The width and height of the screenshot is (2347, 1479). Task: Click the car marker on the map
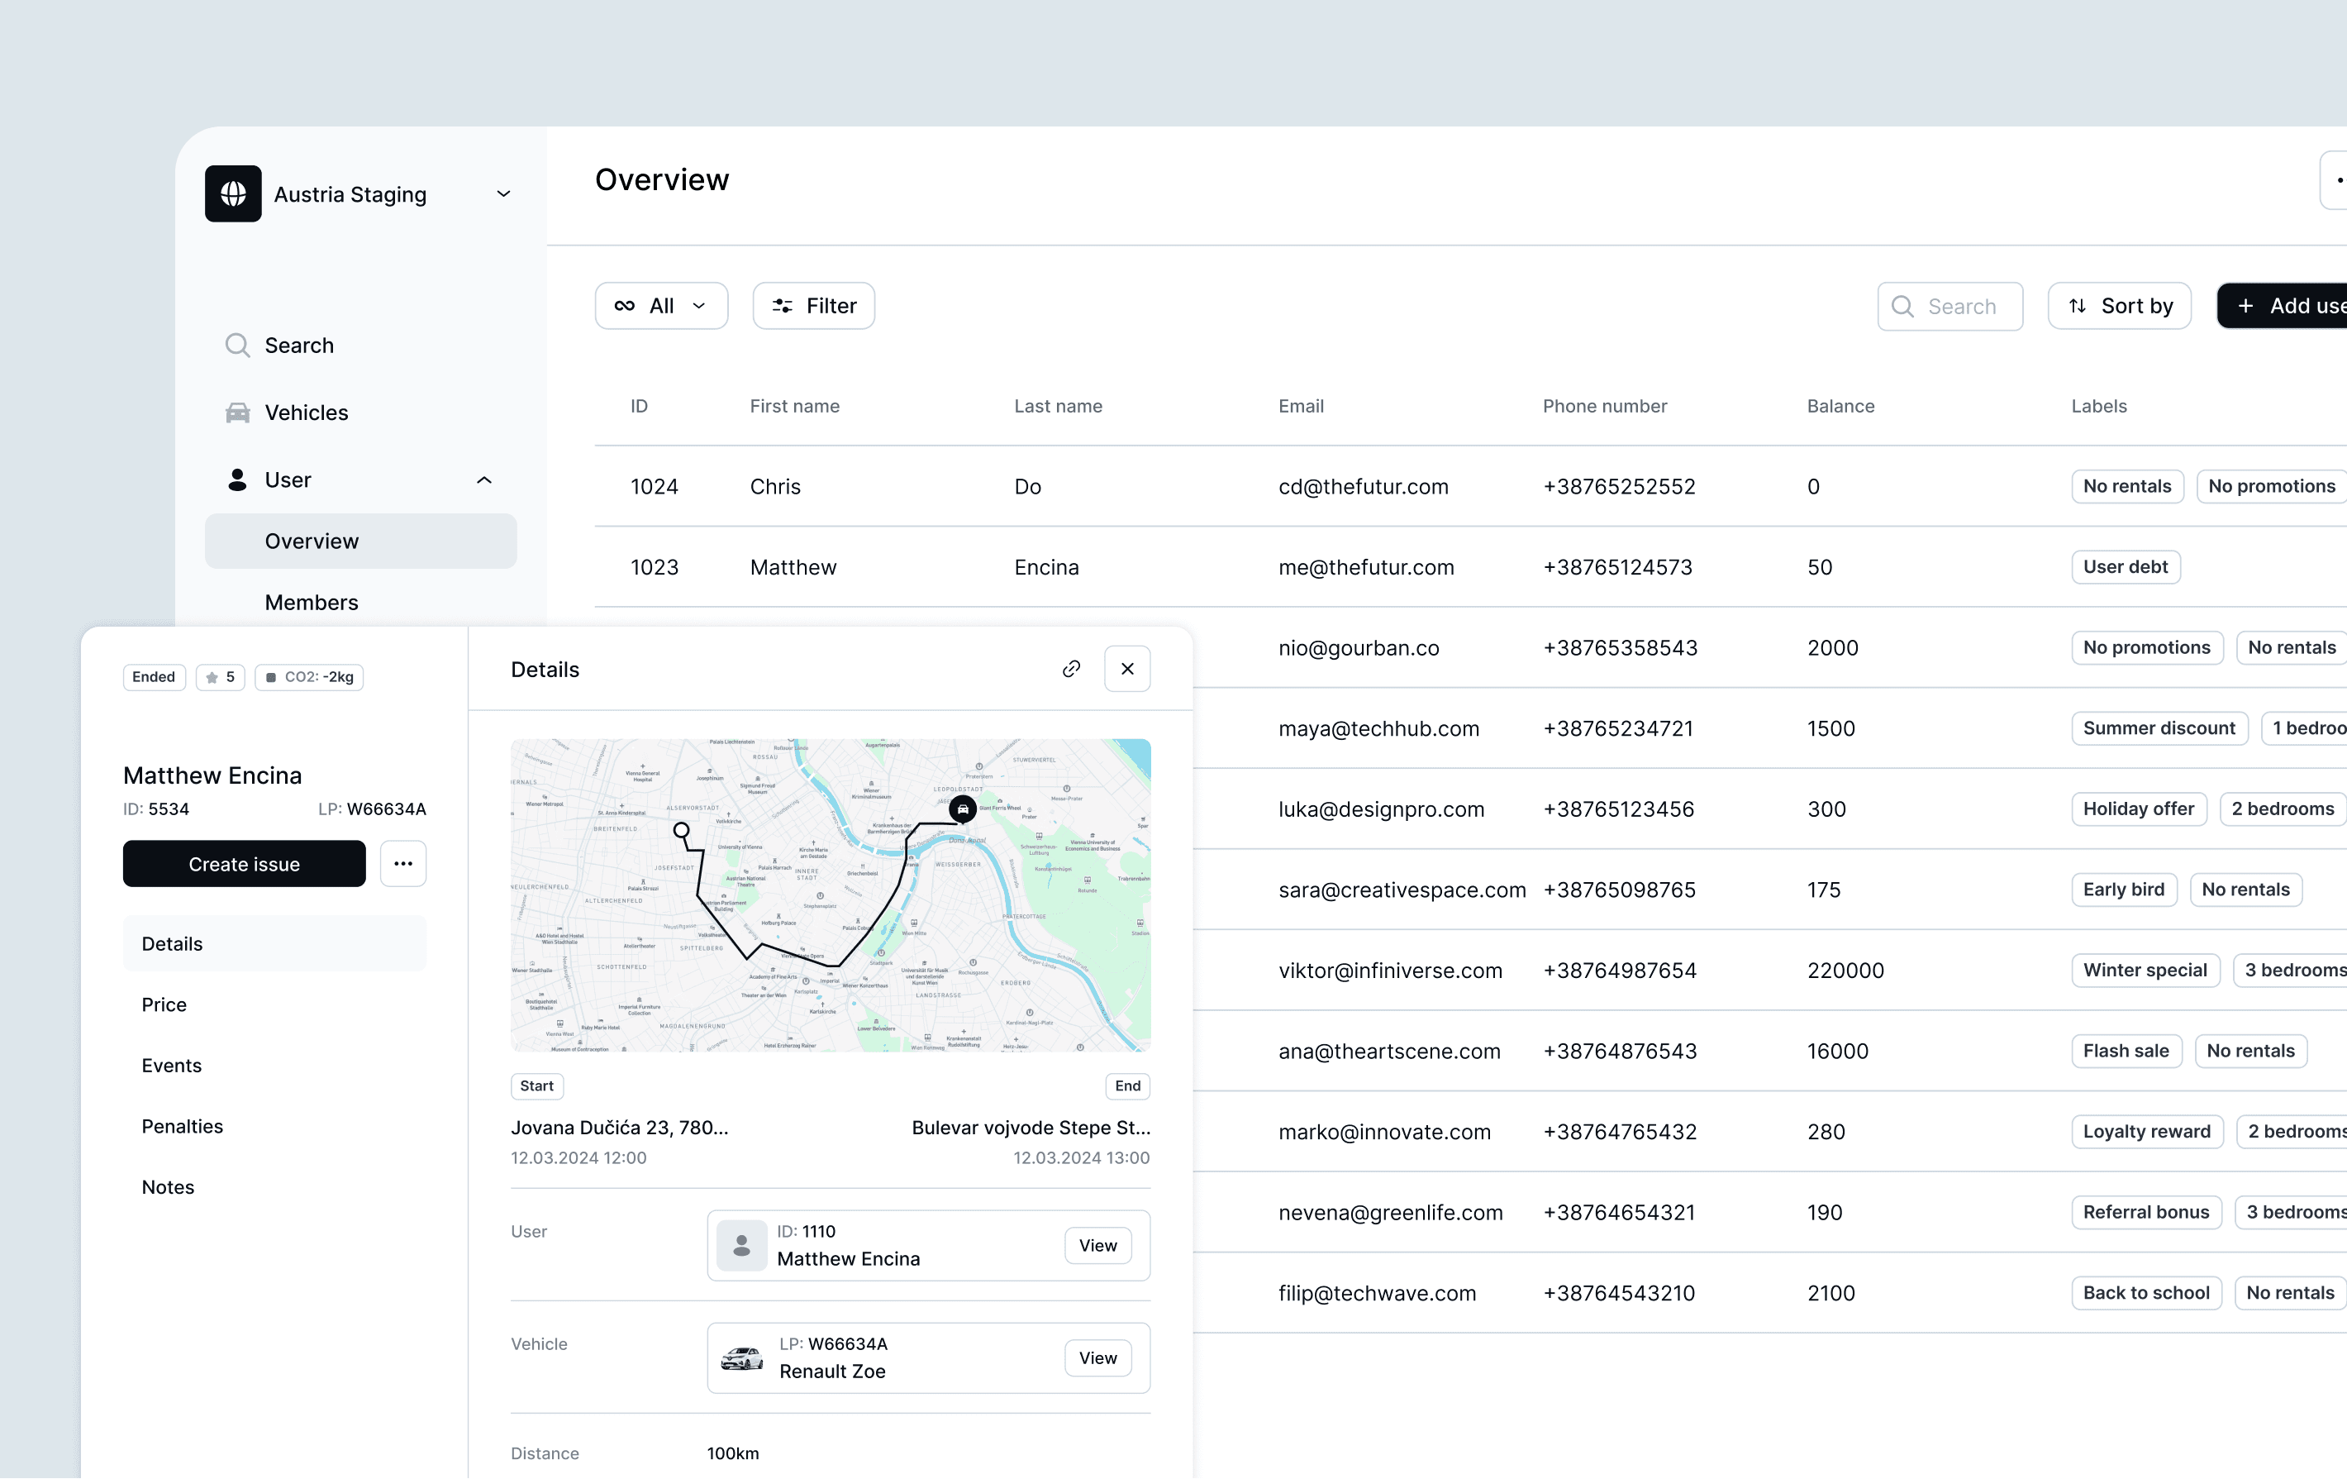pyautogui.click(x=962, y=809)
